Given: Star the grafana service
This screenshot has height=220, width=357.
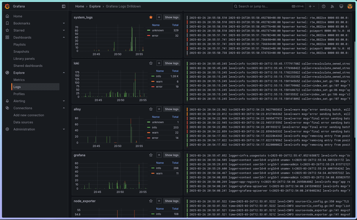Looking at the screenshot, I should click(x=151, y=155).
